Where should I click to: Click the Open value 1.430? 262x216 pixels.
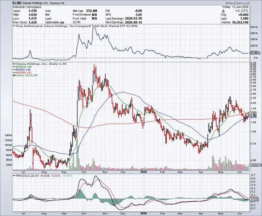tap(33, 11)
